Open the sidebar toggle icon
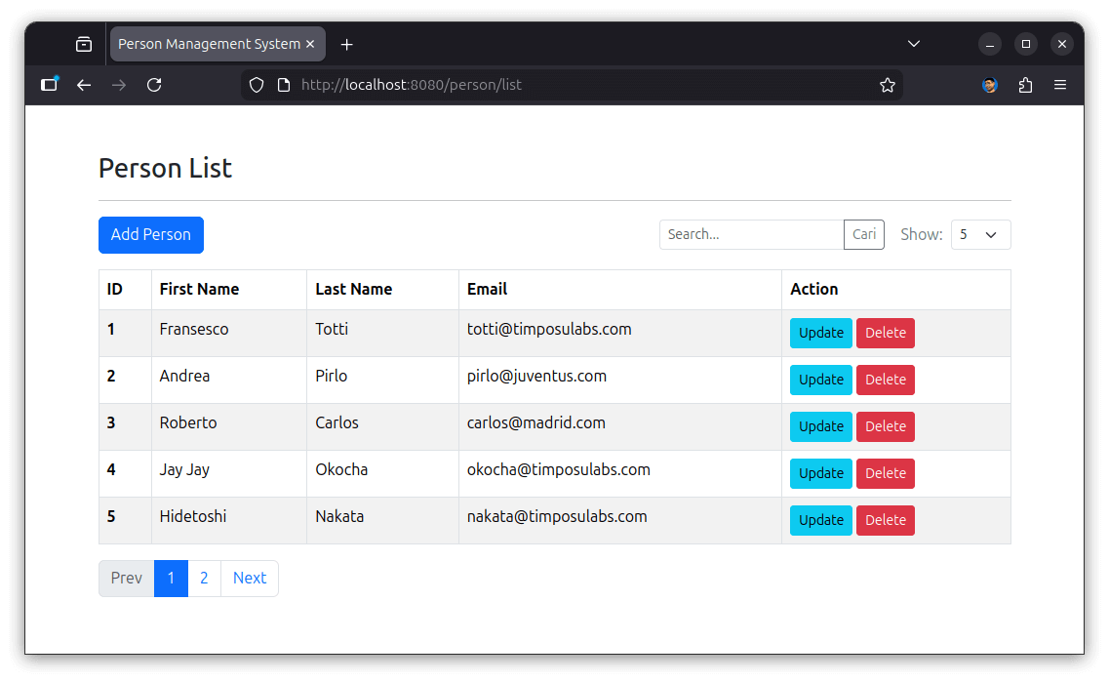The height and width of the screenshot is (682, 1109). (x=49, y=85)
